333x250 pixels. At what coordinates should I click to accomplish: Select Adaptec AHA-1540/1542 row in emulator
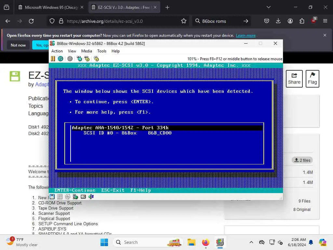tap(167, 128)
